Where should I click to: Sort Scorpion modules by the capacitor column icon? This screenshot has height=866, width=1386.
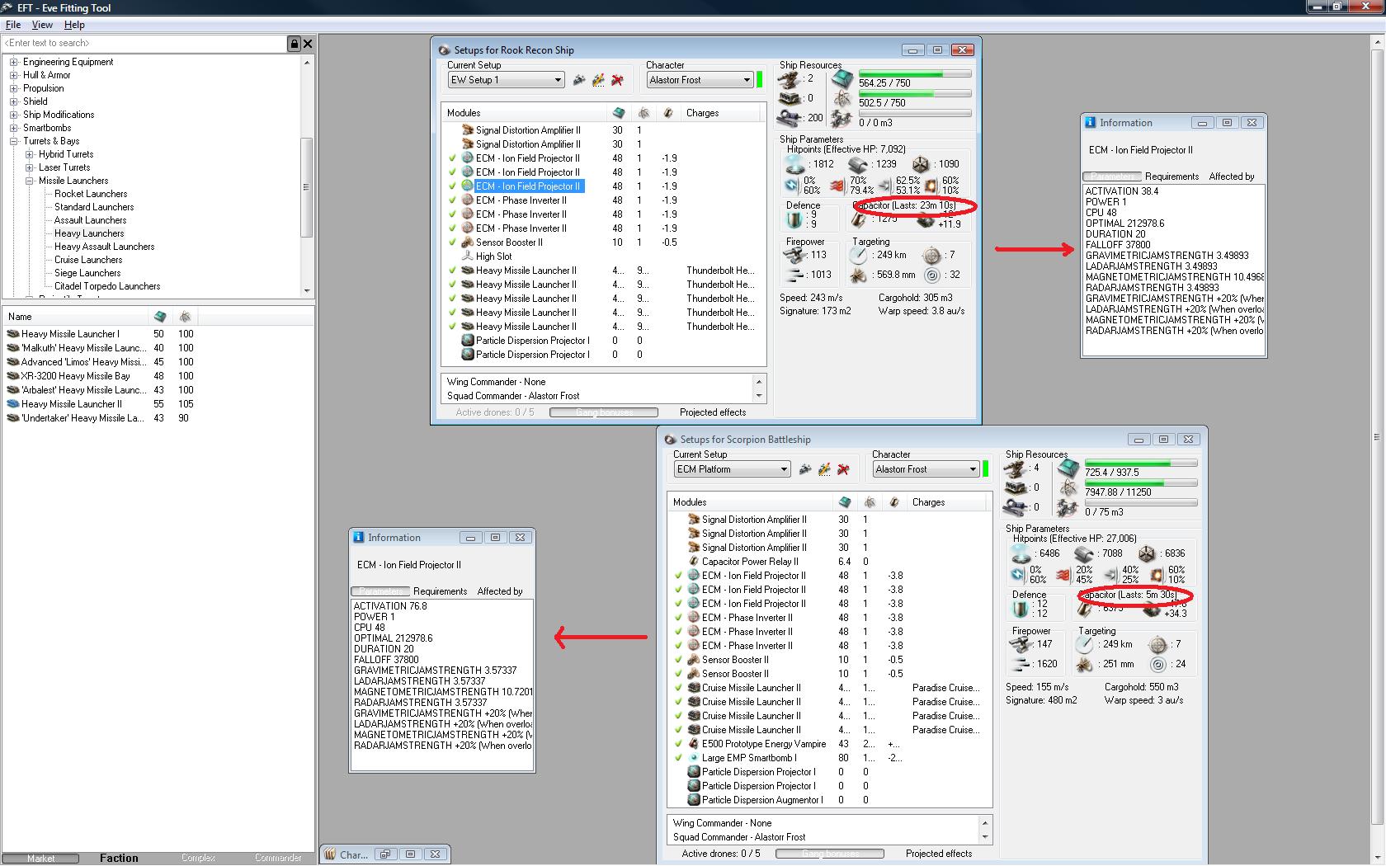[x=894, y=502]
